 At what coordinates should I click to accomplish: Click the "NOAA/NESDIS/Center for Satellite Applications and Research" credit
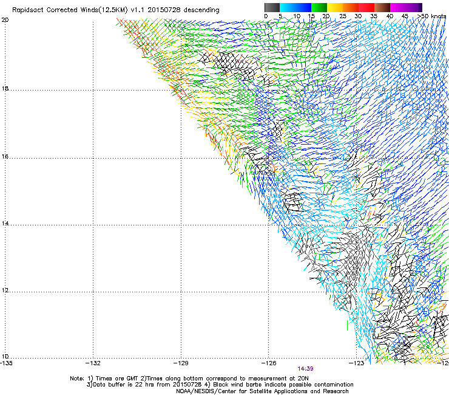[262, 391]
